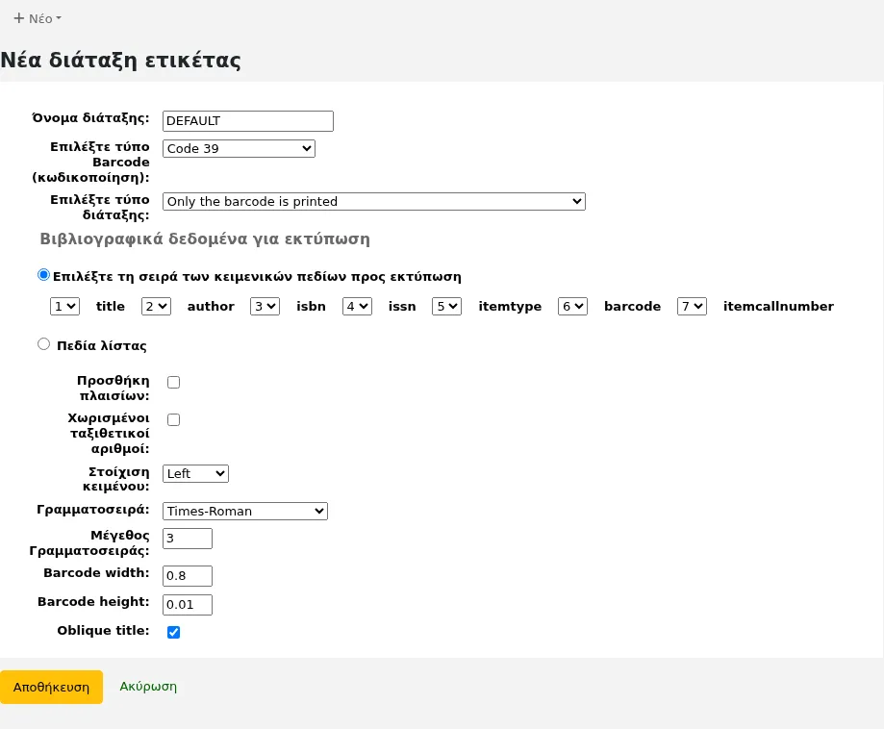
Task: Click the Barcode width input field
Action: (x=188, y=576)
